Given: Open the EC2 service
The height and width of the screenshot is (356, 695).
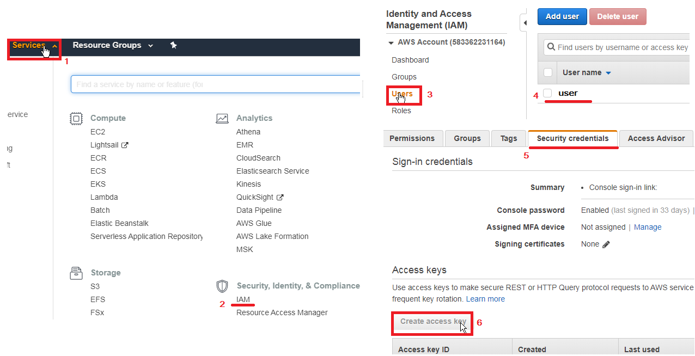Looking at the screenshot, I should pyautogui.click(x=98, y=132).
